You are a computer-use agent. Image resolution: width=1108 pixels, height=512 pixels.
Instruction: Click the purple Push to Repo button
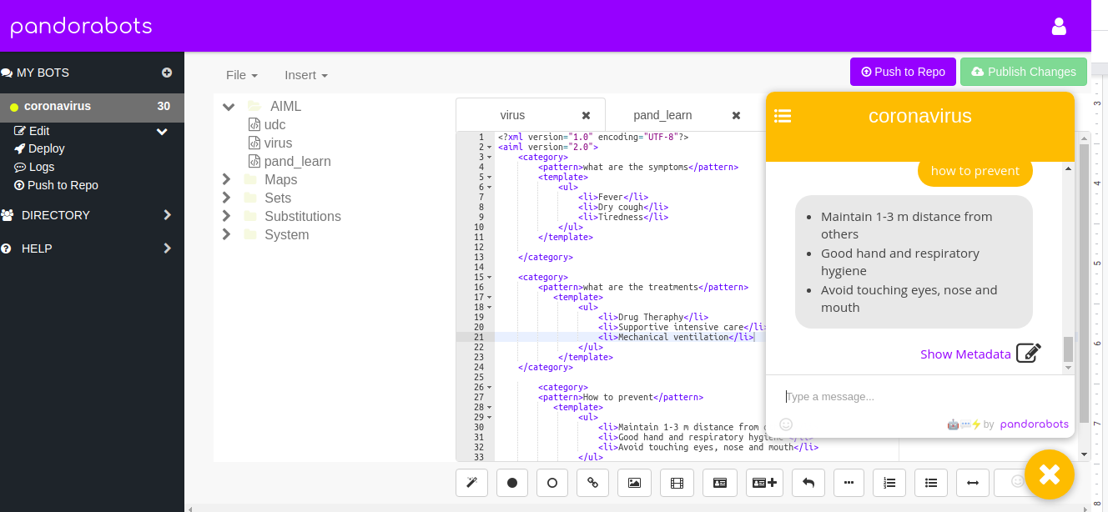click(x=903, y=72)
